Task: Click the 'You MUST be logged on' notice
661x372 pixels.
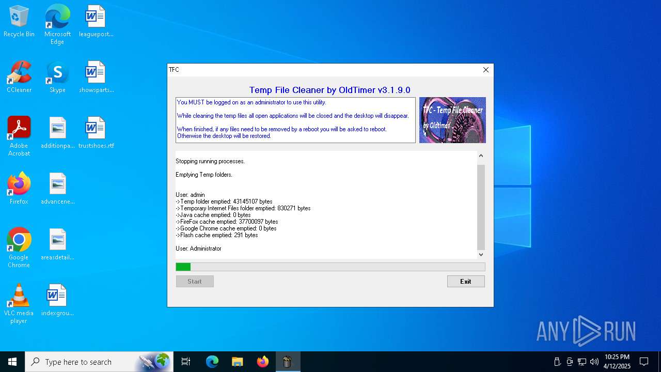Action: pyautogui.click(x=251, y=102)
